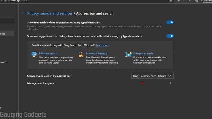Expand Manage search engines chevron arrow
Screen dimensions: 212x119
tap(170, 83)
